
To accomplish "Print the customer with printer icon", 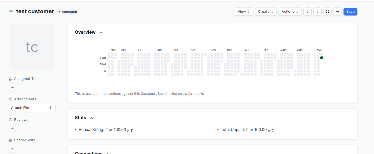I will click(327, 12).
